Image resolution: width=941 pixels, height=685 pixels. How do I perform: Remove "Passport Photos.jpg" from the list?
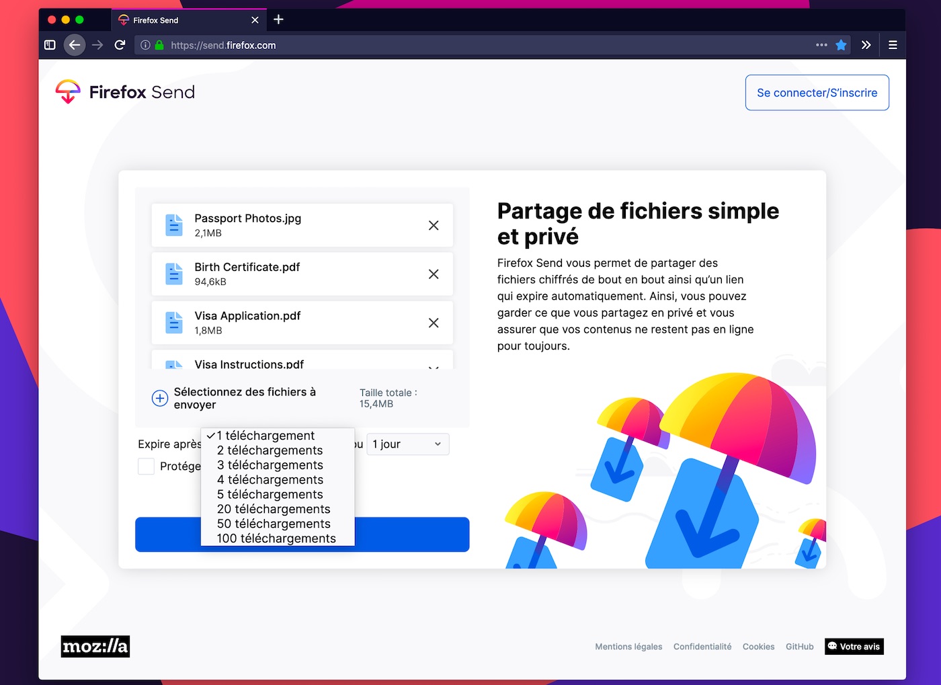coord(434,225)
